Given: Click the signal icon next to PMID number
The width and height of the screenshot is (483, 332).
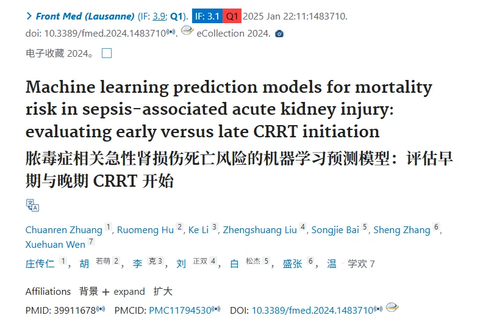Looking at the screenshot, I should click(x=101, y=309).
